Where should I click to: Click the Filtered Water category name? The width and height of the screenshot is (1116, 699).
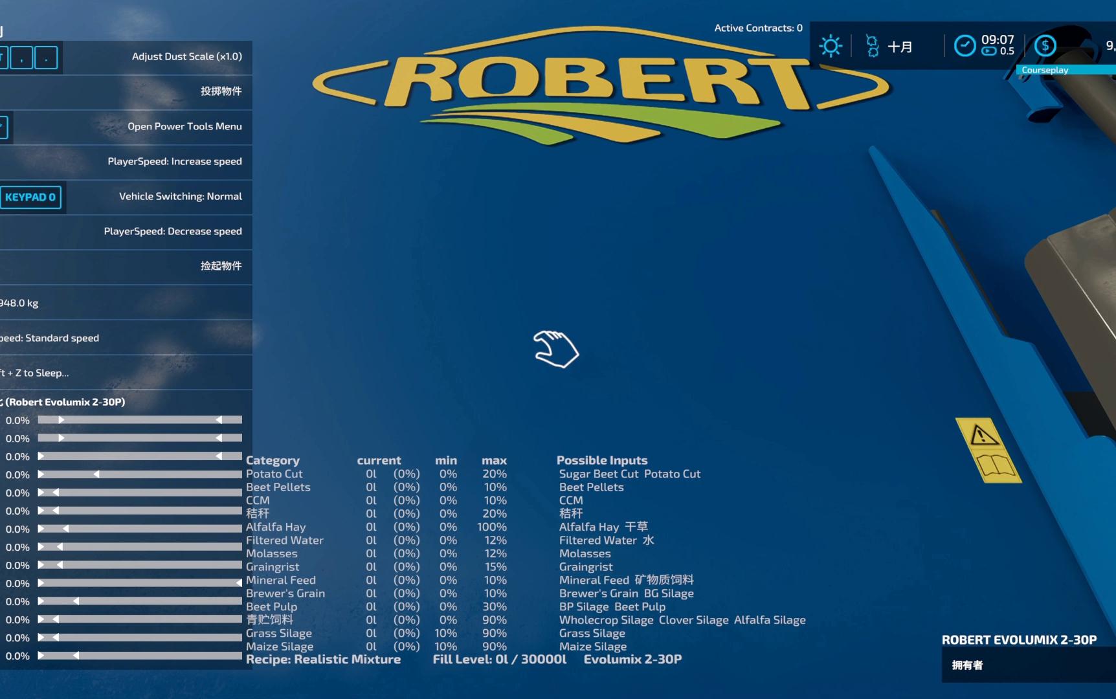pos(284,540)
